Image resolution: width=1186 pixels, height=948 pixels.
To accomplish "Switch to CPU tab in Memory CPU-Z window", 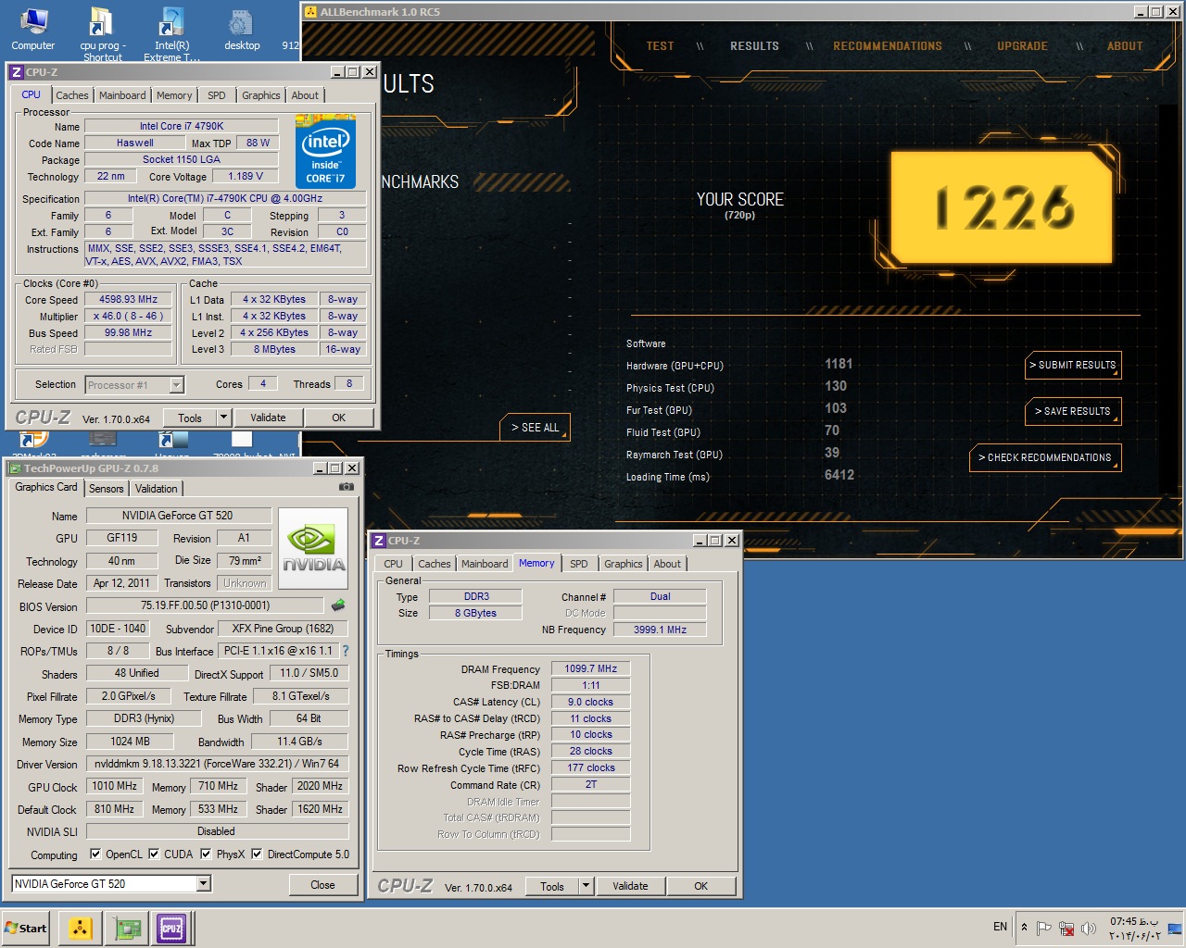I will pos(394,564).
